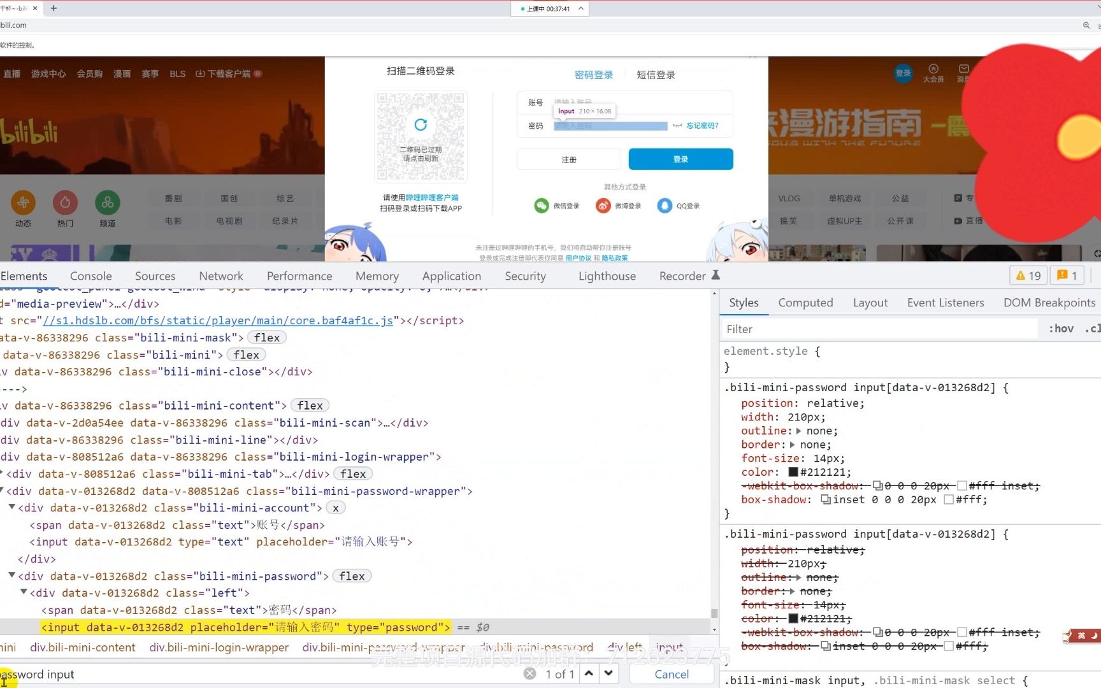
Task: Click the x badge next to bili-mini-account
Action: point(336,508)
